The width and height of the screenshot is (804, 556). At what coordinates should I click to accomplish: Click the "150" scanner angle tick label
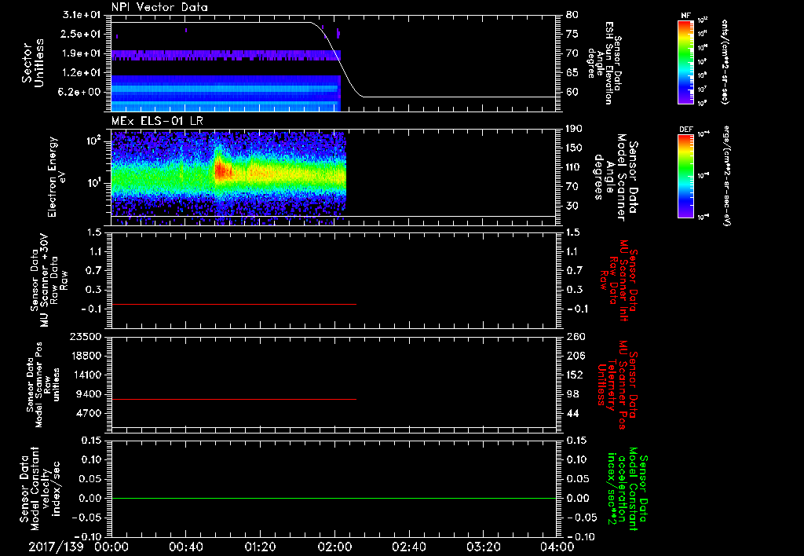(x=576, y=148)
